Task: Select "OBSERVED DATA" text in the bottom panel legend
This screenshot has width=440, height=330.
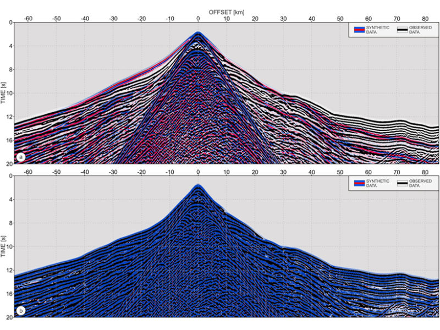Action: point(421,183)
